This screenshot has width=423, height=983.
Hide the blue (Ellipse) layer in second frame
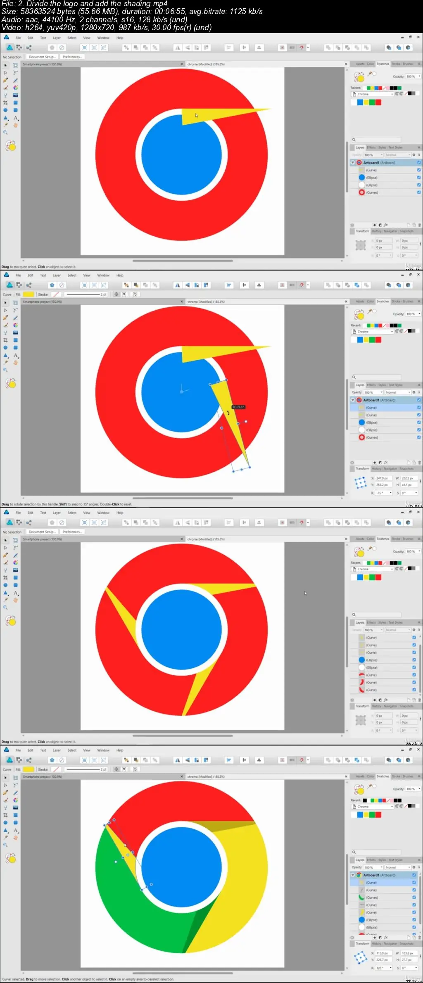(x=419, y=423)
